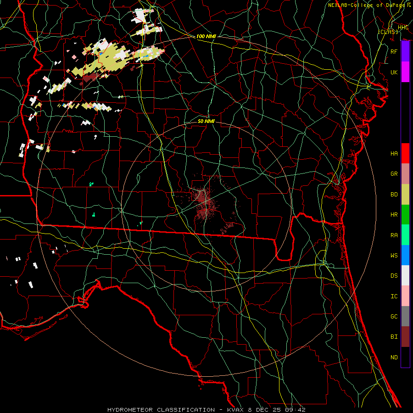The height and width of the screenshot is (413, 413).
Task: Click the [CLAS] units label
Action: [x=388, y=32]
